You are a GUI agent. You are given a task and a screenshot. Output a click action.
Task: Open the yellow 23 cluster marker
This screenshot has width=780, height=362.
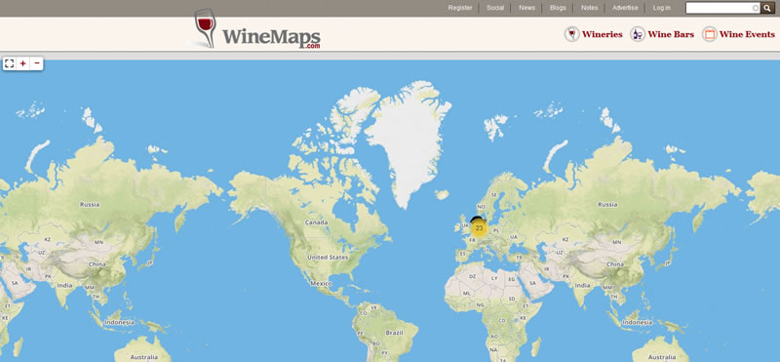479,228
